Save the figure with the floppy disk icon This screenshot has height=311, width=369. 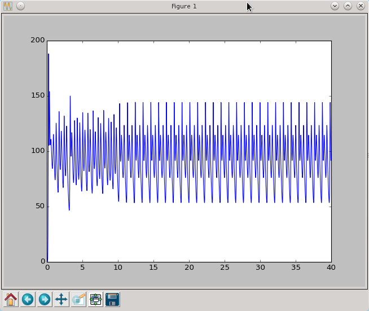[x=112, y=299]
